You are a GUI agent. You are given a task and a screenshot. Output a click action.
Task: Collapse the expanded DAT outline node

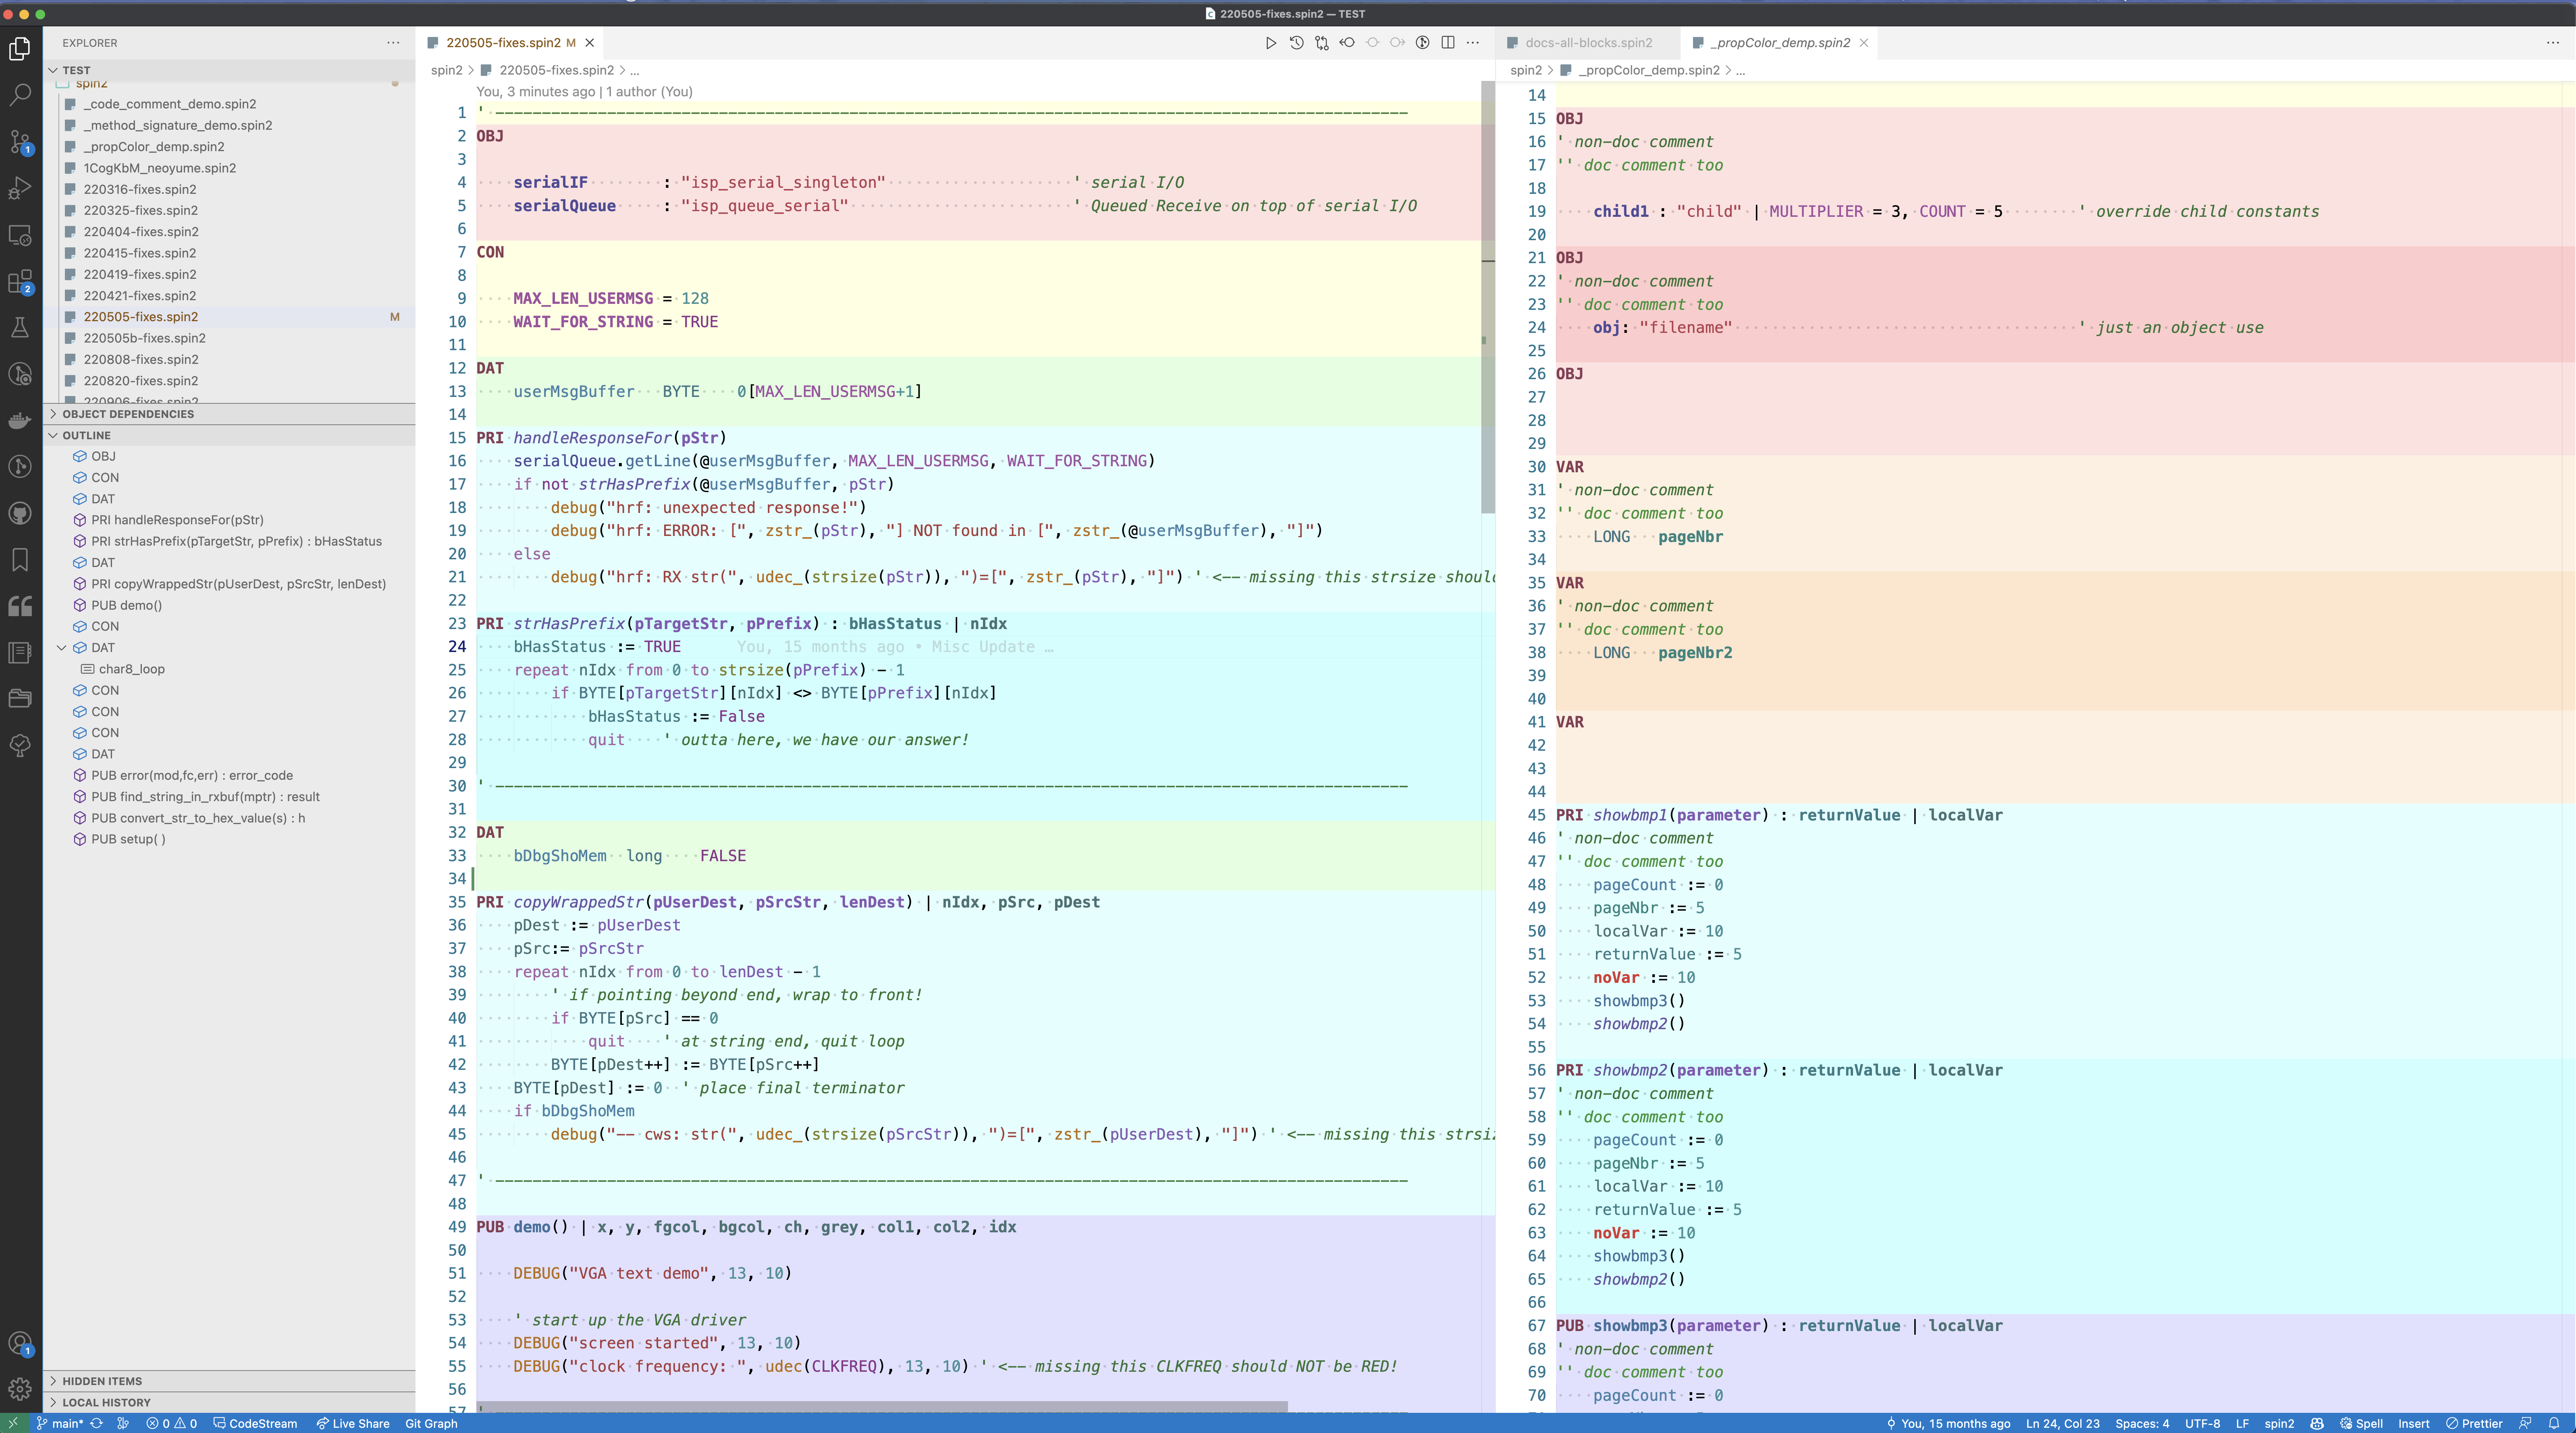61,648
